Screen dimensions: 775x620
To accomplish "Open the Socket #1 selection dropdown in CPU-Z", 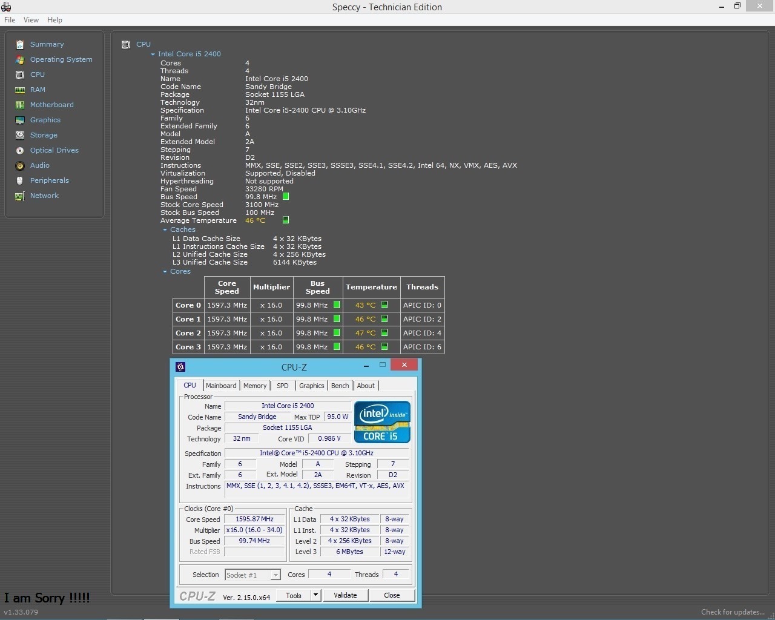I will pyautogui.click(x=252, y=575).
